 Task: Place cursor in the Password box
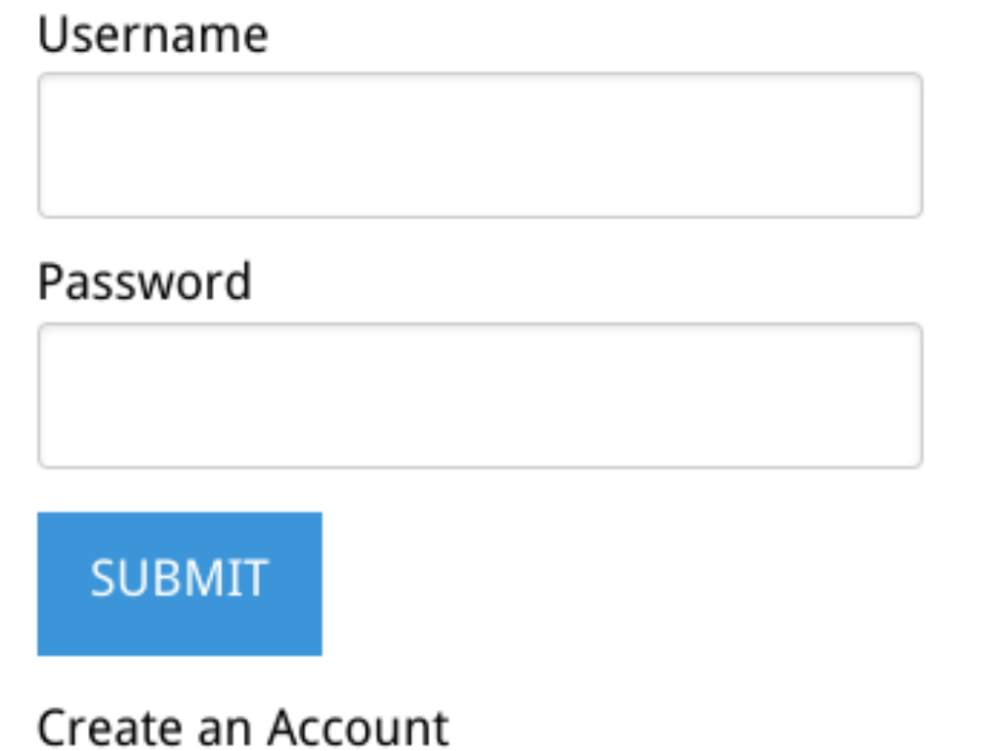coord(480,395)
